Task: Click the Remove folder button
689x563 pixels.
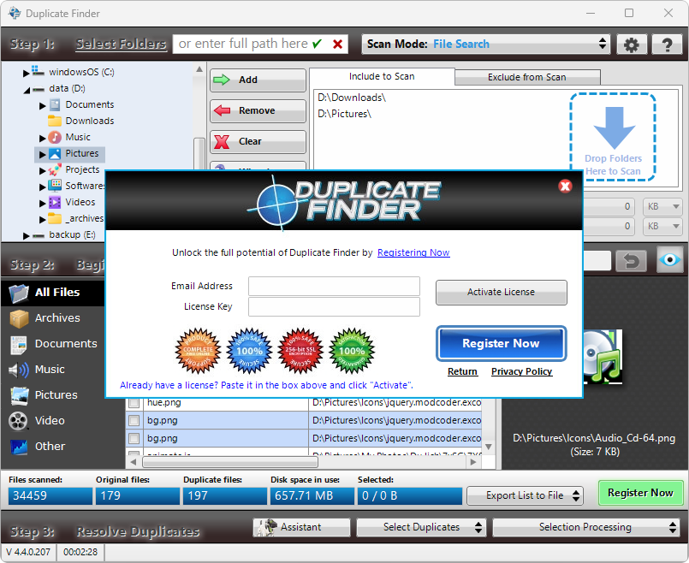Action: tap(258, 110)
